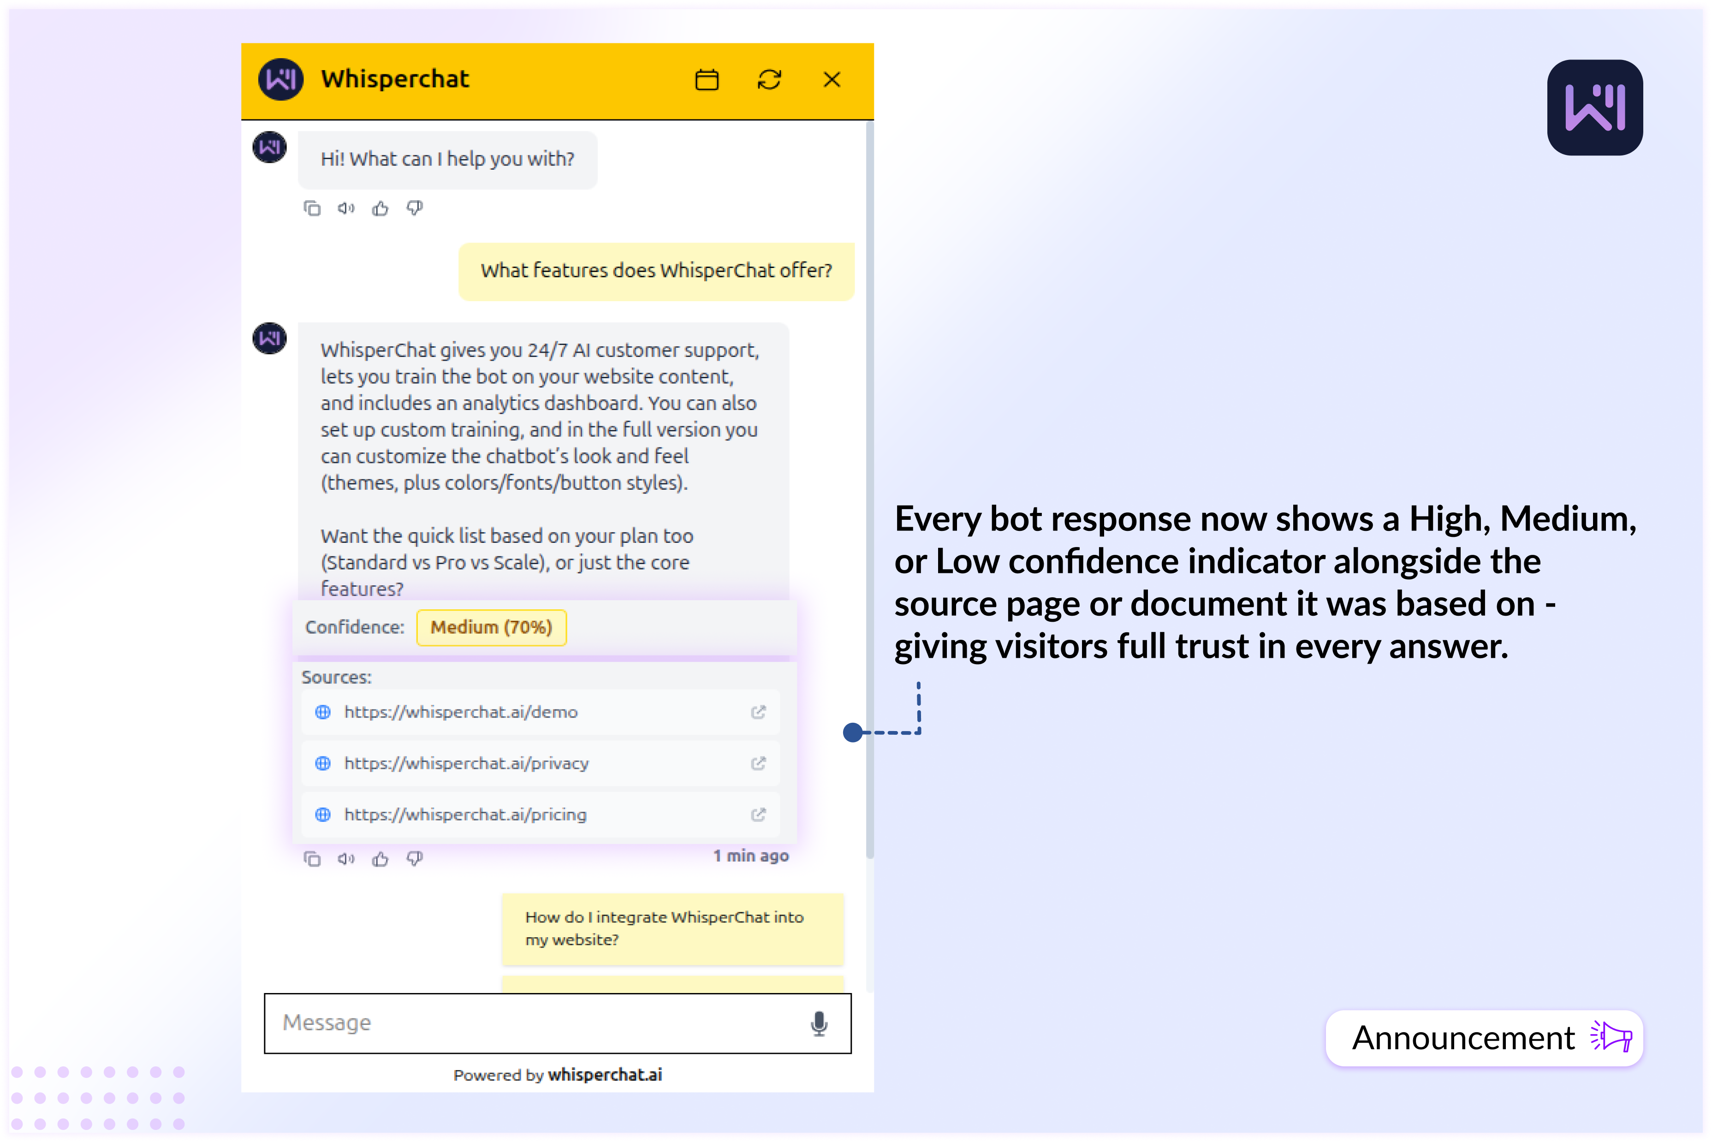Image resolution: width=1712 pixels, height=1142 pixels.
Task: Click the Announcement badge
Action: [x=1484, y=1038]
